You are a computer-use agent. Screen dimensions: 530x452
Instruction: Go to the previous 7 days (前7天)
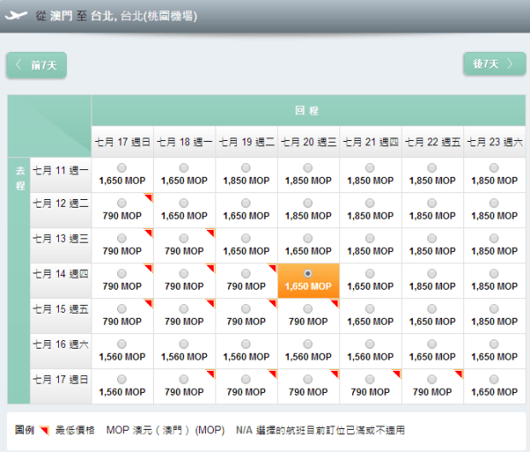pyautogui.click(x=37, y=65)
